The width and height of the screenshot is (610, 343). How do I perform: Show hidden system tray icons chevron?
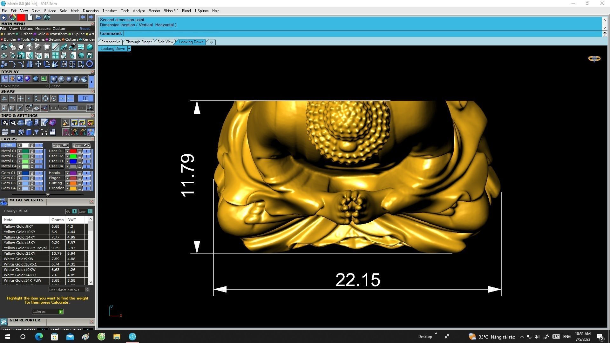tap(522, 337)
